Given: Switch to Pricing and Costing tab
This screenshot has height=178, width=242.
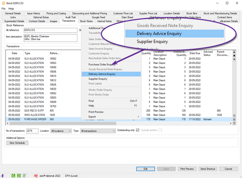Looking at the screenshot, I should 56,13.
